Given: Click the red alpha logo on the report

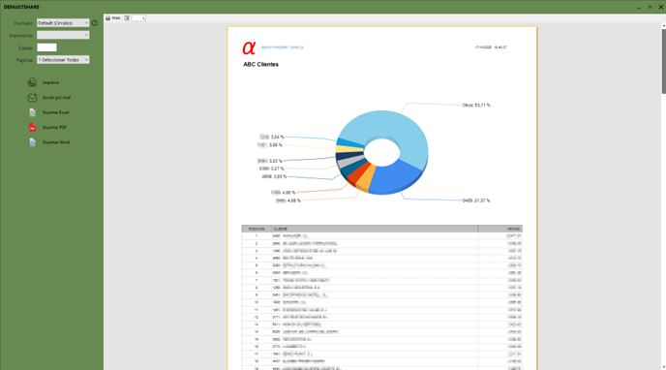Looking at the screenshot, I should click(249, 47).
